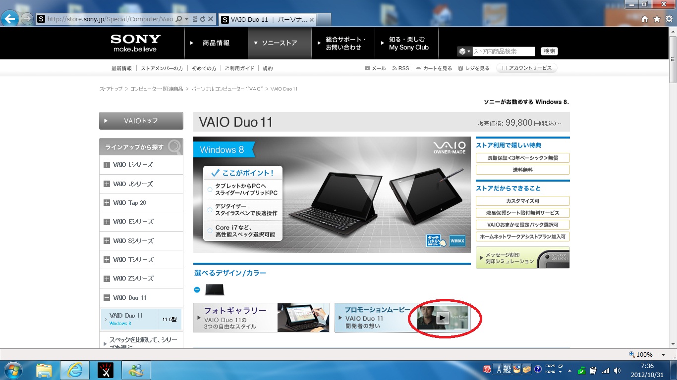Click the コンピューター関連商品 breadcrumb
Viewport: 677px width, 380px height.
pyautogui.click(x=157, y=89)
